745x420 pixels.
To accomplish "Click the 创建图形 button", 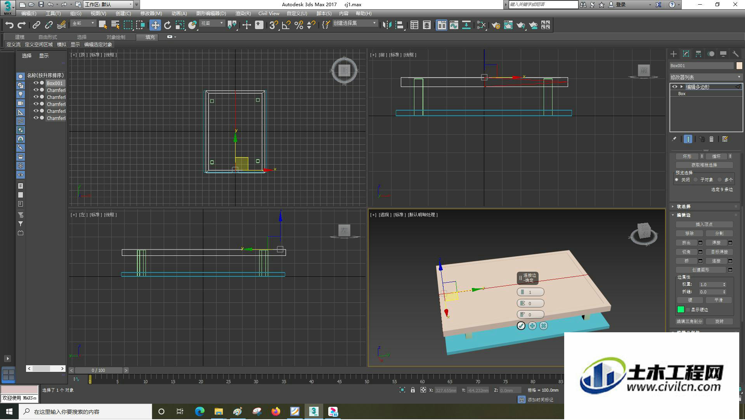I will point(701,270).
